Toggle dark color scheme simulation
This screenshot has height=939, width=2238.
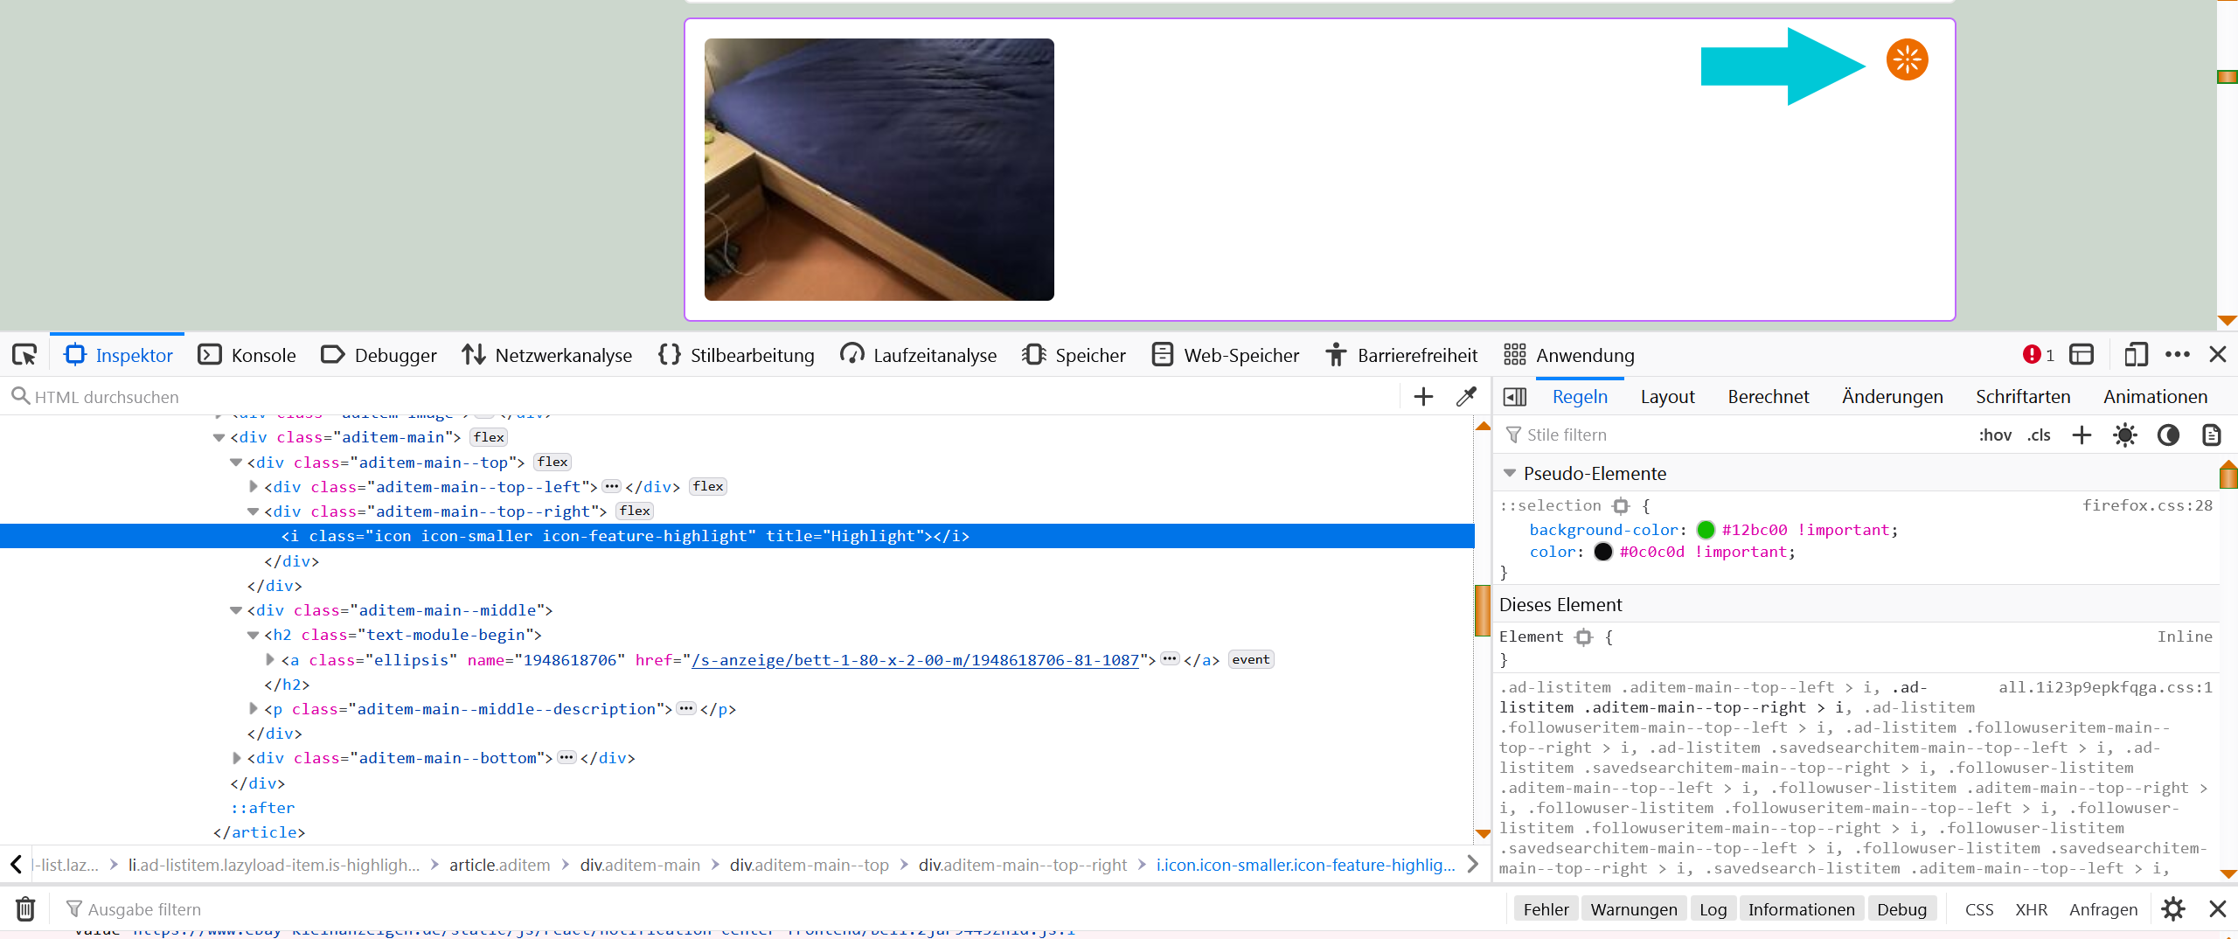tap(2168, 435)
